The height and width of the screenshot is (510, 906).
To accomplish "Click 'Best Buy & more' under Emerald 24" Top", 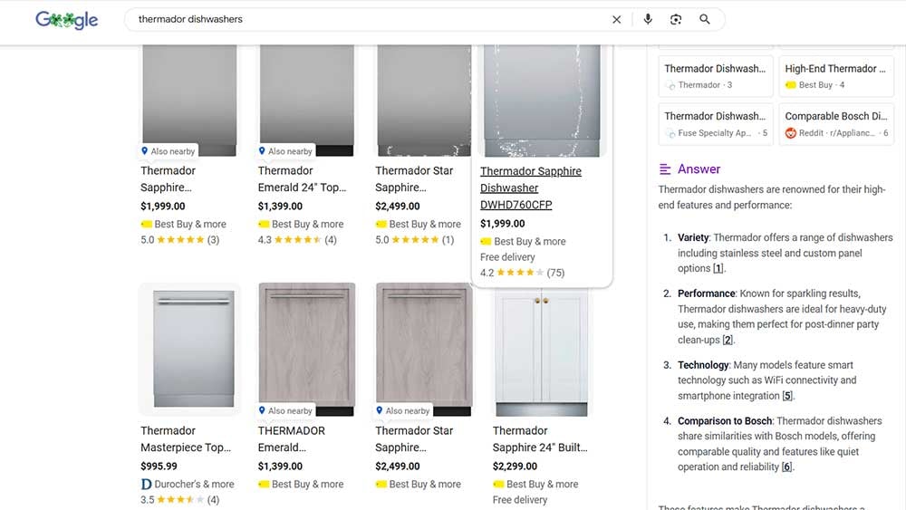I will pyautogui.click(x=307, y=224).
